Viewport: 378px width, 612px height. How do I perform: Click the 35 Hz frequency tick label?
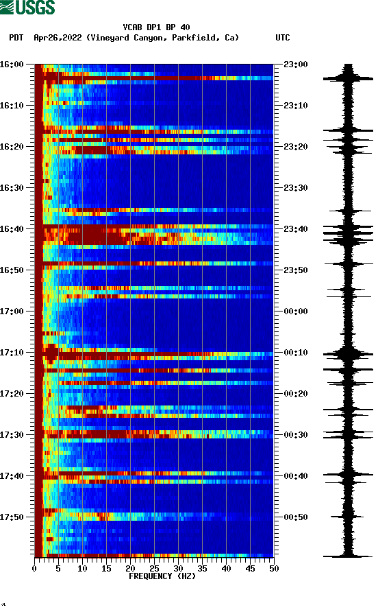pos(202,569)
